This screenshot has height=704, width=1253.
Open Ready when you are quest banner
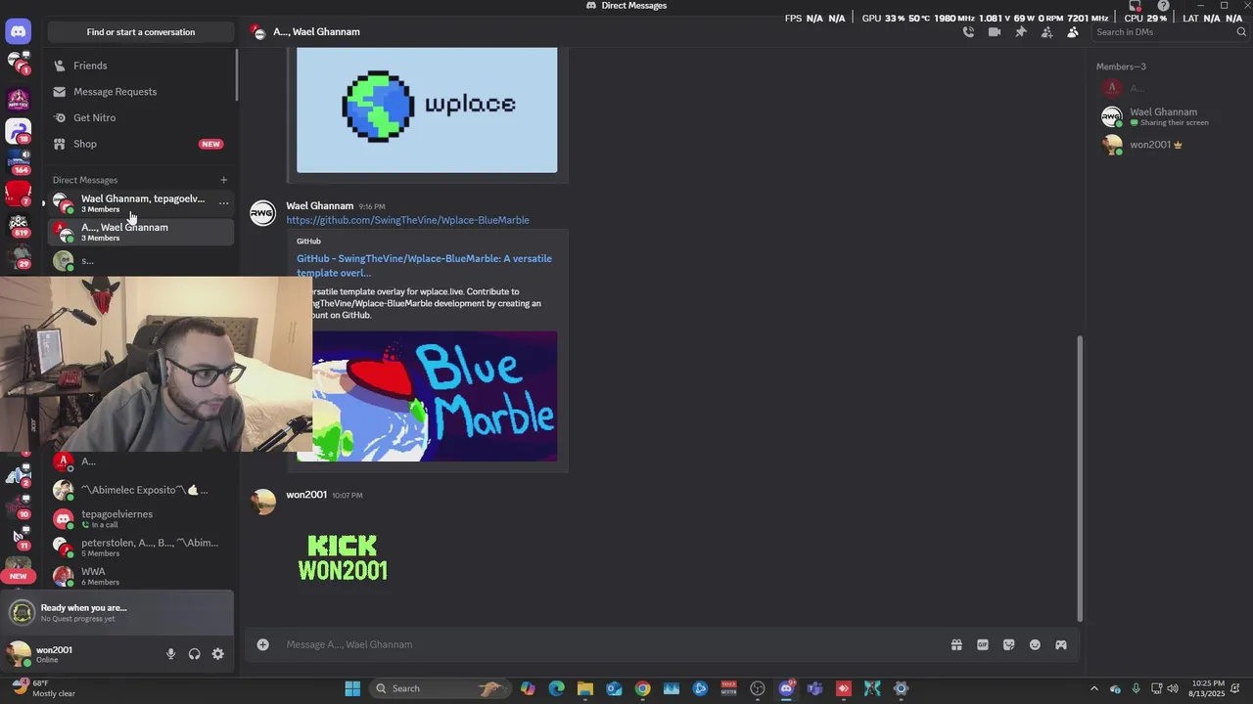tap(117, 612)
